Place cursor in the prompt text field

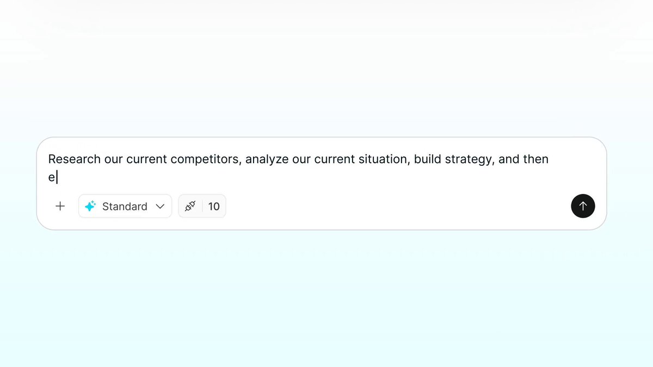pos(321,168)
